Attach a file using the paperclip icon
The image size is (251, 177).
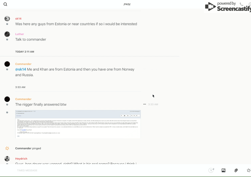coord(236,170)
